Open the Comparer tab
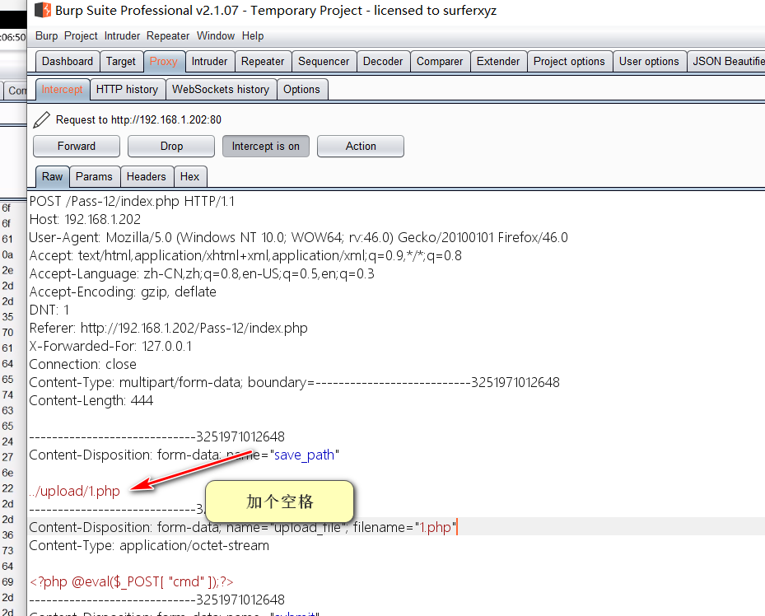 pos(440,62)
